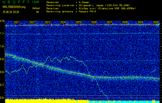This screenshot has height=103, width=162.
Task: Click the 2026 time marker
Action: pos(94,22)
